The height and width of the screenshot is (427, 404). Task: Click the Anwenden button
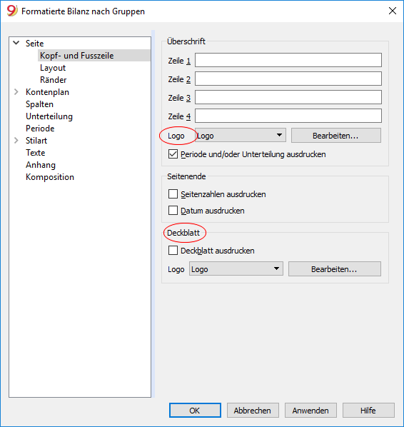point(310,411)
